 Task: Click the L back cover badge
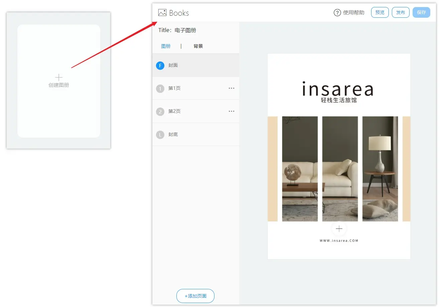(x=160, y=135)
